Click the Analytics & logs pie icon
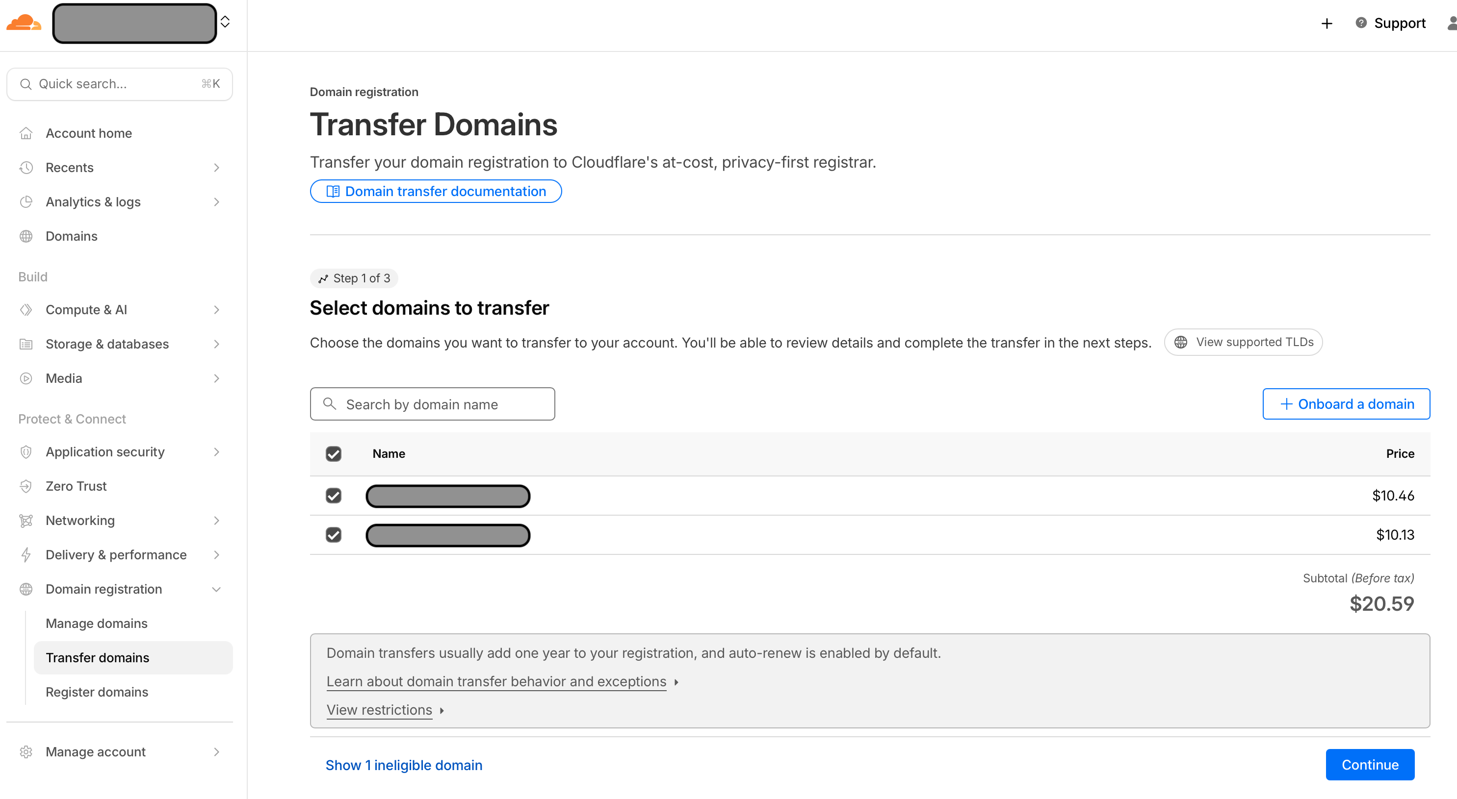 click(26, 202)
